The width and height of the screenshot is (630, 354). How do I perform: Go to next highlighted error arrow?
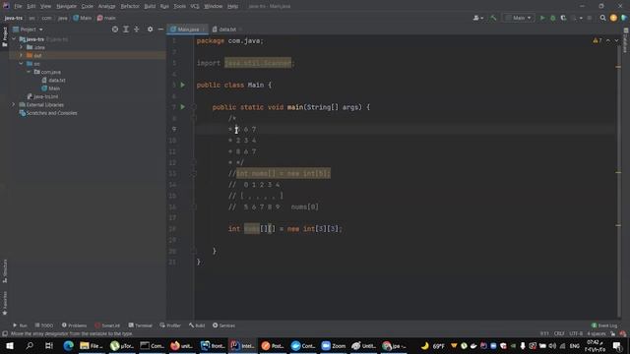click(x=616, y=40)
